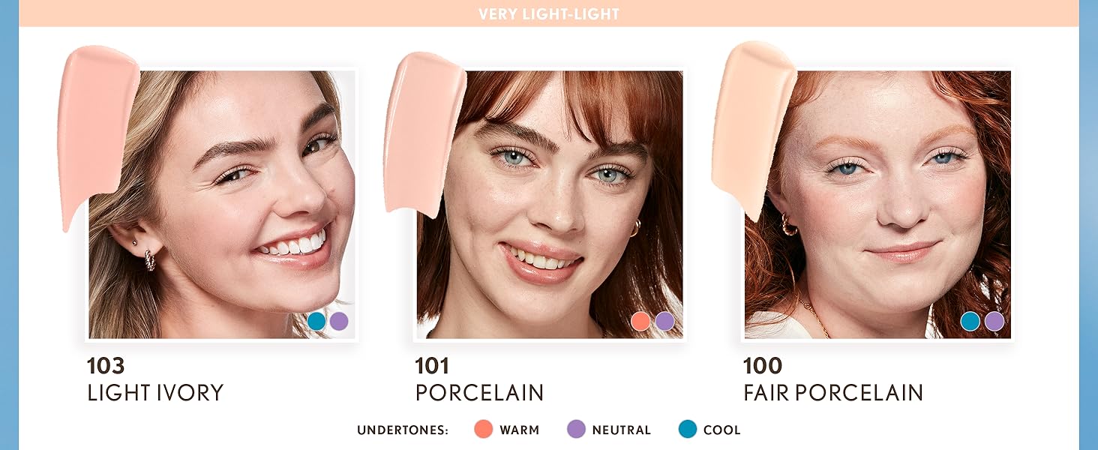The height and width of the screenshot is (450, 1098).
Task: Click the cool undertone dot on Fair Porcelain photo
Action: coord(970,321)
